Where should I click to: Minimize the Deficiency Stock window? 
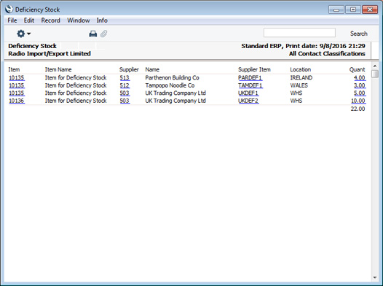tap(336, 9)
